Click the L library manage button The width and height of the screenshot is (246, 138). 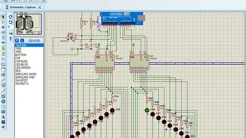pos(22,41)
